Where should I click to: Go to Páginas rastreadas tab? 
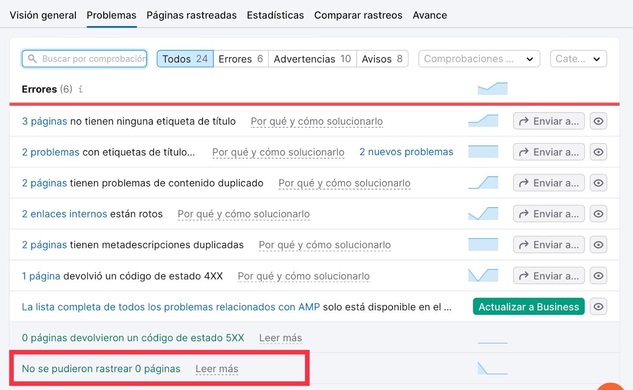[191, 15]
